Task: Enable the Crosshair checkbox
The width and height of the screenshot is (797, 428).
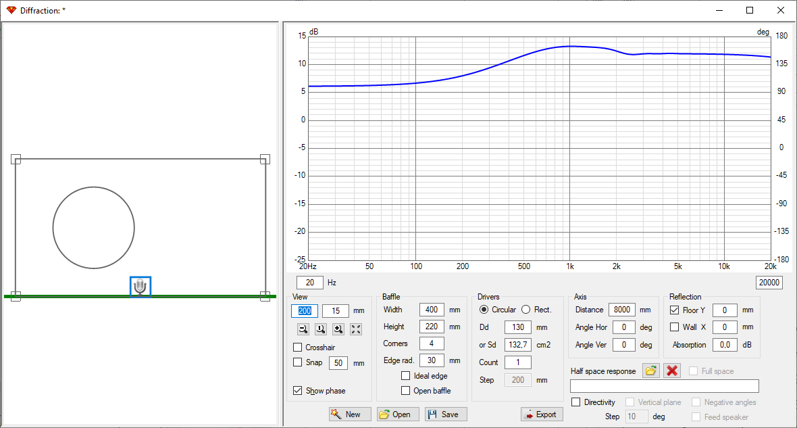Action: pyautogui.click(x=298, y=348)
